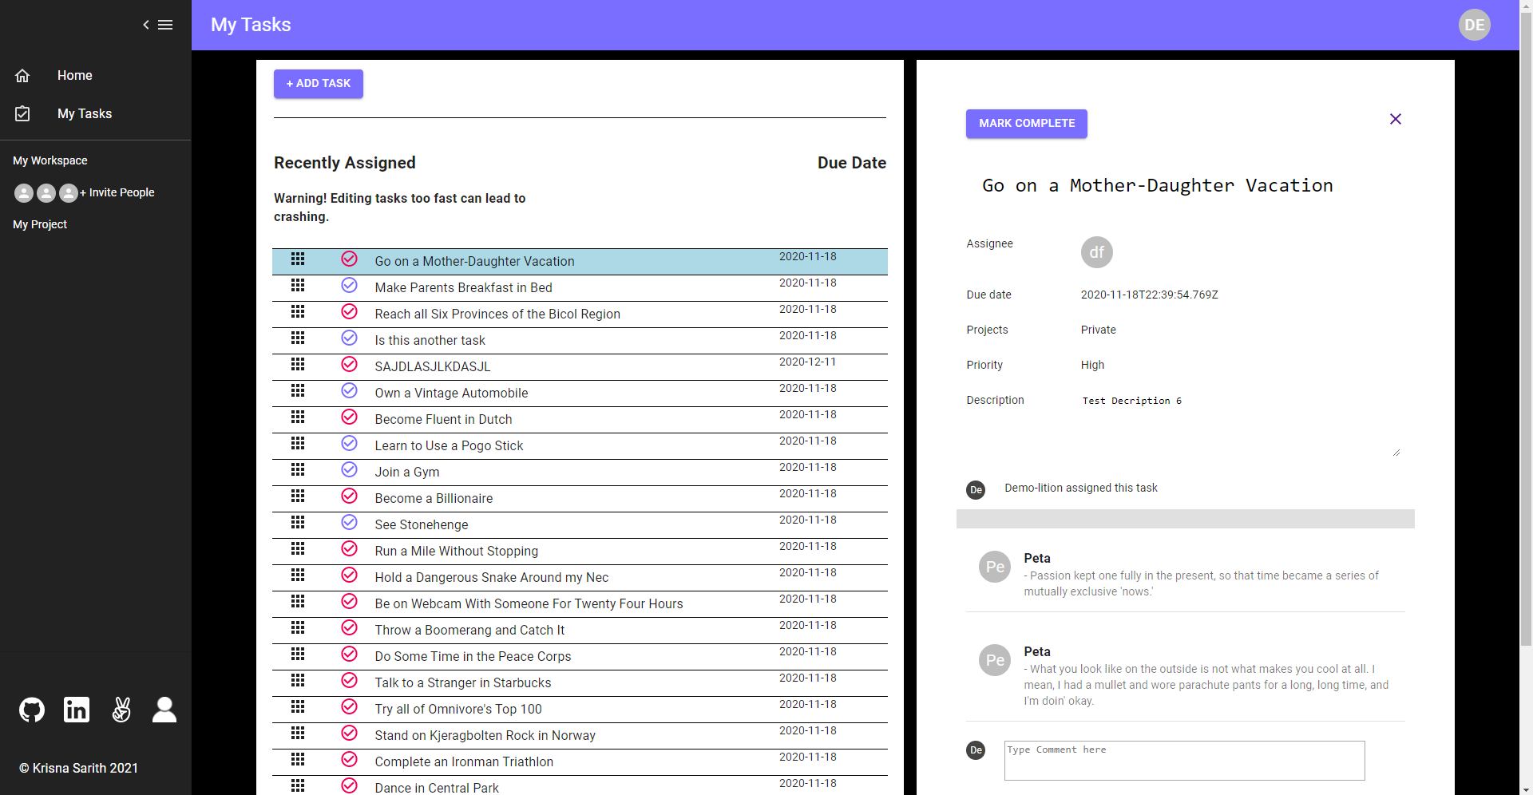Image resolution: width=1533 pixels, height=795 pixels.
Task: Open the LinkedIn icon link
Action: (x=77, y=710)
